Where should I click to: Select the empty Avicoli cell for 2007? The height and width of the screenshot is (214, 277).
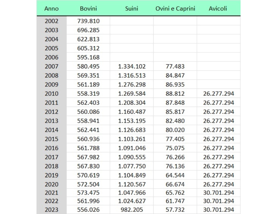pos(217,67)
